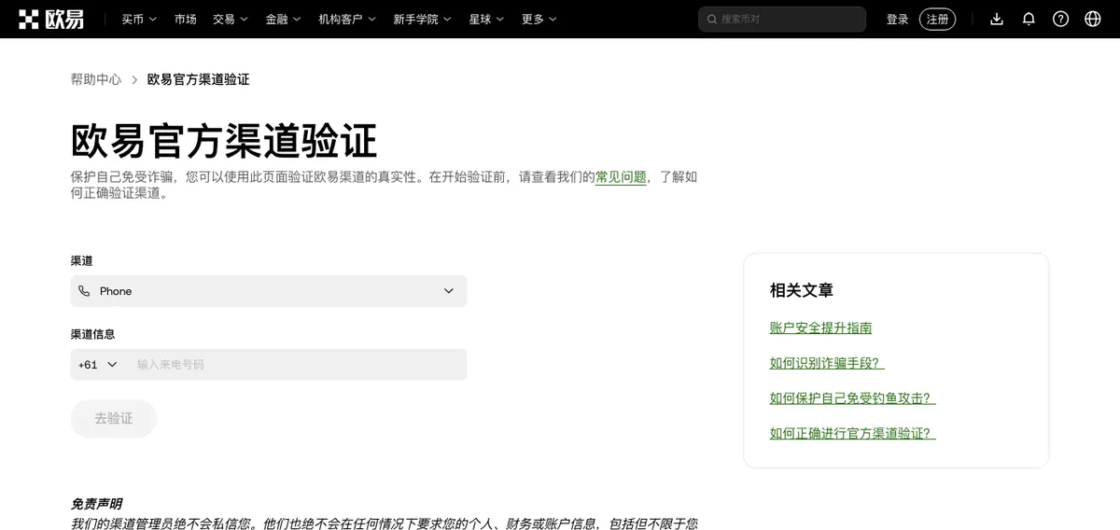Click the help question mark icon

click(1060, 19)
